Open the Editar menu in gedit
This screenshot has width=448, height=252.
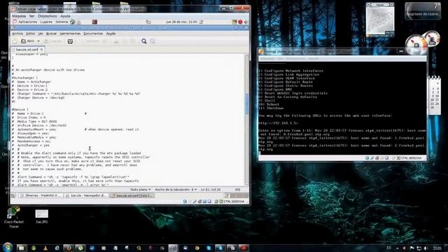tap(31, 34)
